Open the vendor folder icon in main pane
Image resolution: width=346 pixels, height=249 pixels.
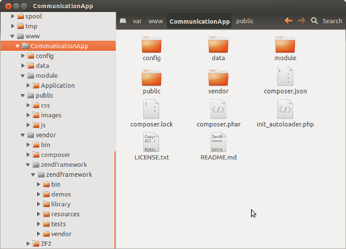click(x=218, y=78)
